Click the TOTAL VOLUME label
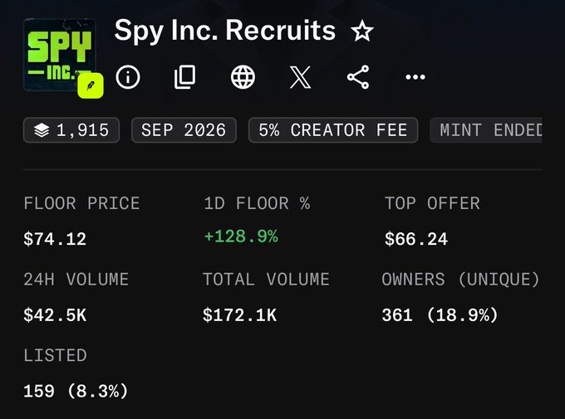 [x=266, y=280]
